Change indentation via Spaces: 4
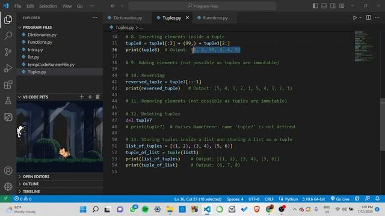 click(235, 199)
